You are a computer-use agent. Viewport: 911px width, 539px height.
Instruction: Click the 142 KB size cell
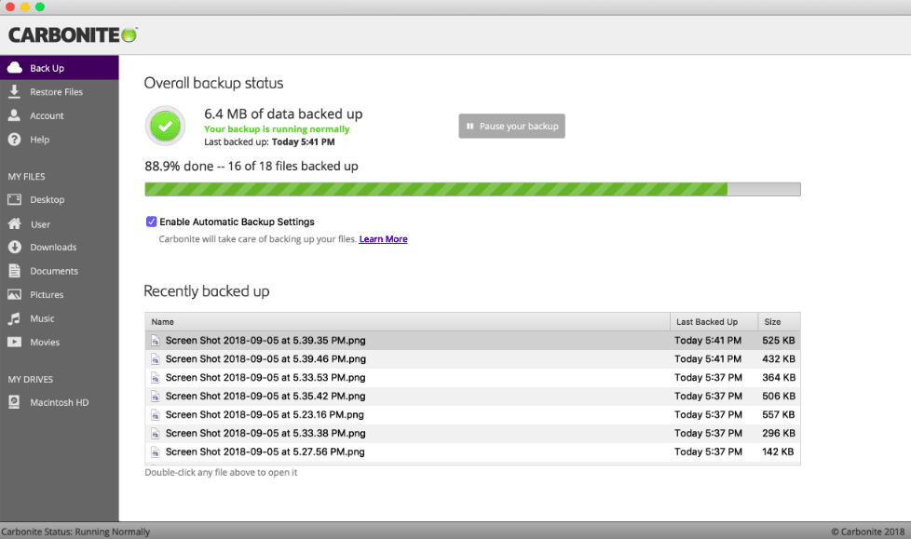tap(778, 451)
